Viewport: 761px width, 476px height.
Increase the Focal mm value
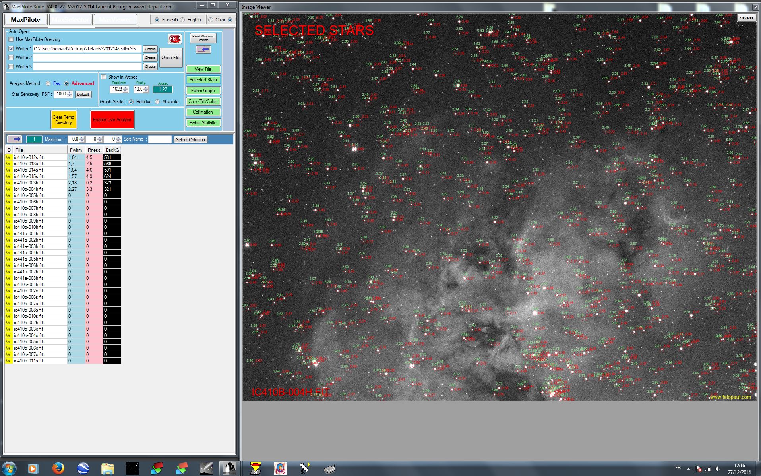coord(126,88)
